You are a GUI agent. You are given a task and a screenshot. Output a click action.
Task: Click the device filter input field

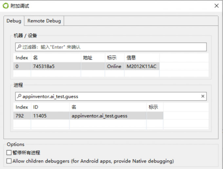(x=111, y=47)
